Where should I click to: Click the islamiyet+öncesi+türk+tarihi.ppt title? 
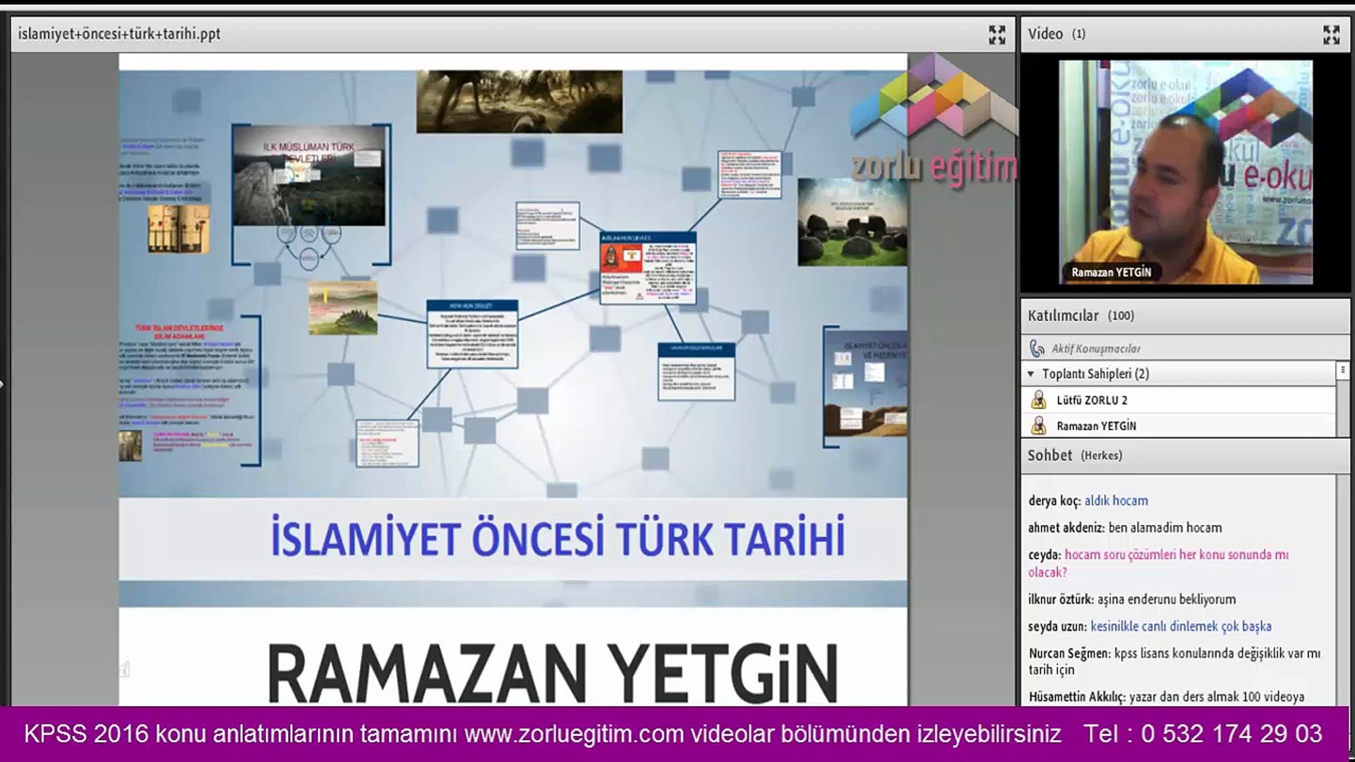[119, 34]
